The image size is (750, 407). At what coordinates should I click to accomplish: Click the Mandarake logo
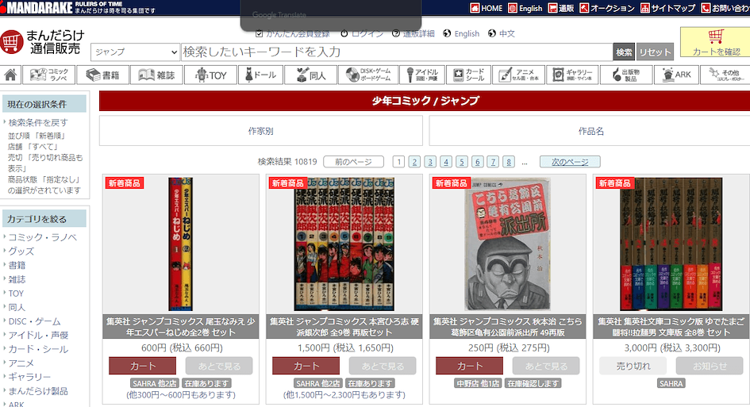(37, 7)
